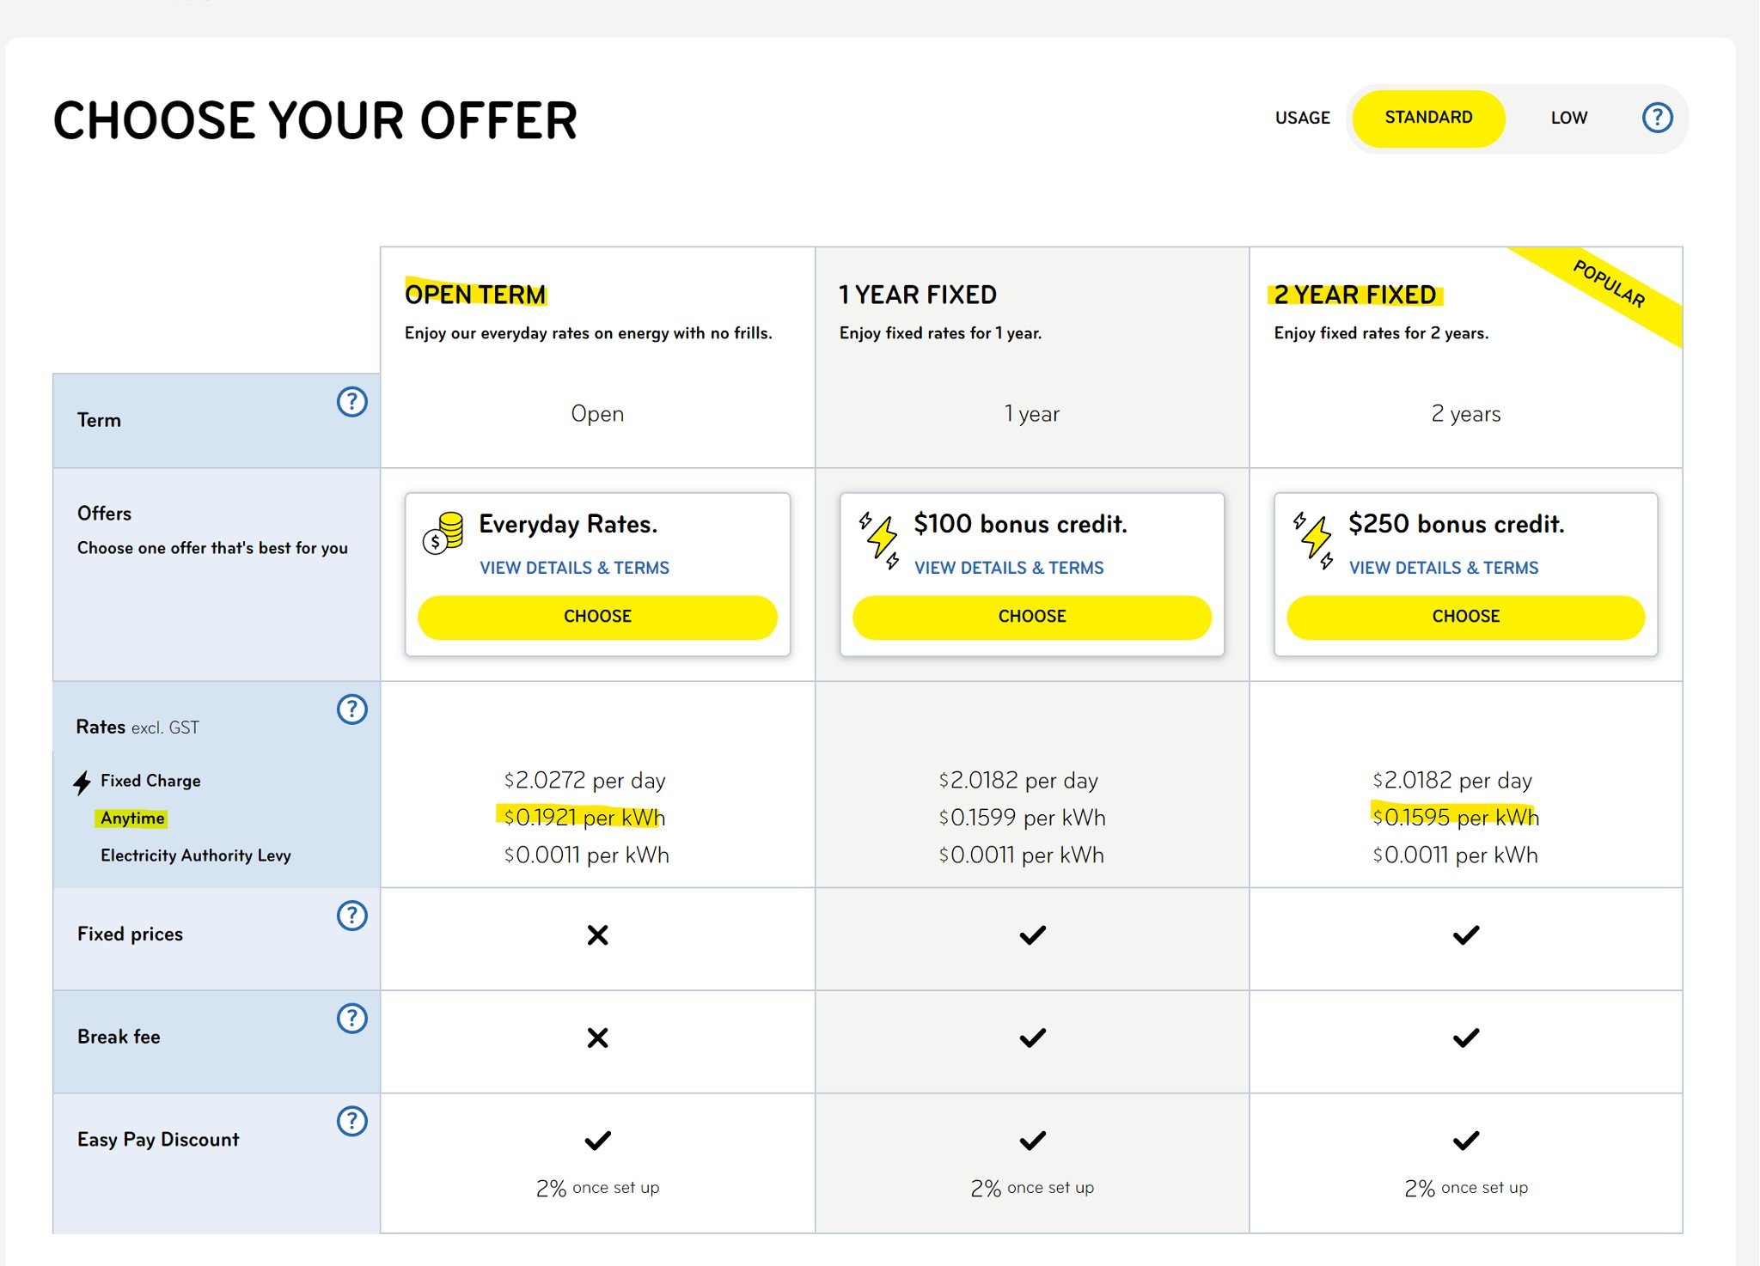Viewport: 1760px width, 1266px height.
Task: Open the help icon next to Term
Action: point(352,401)
